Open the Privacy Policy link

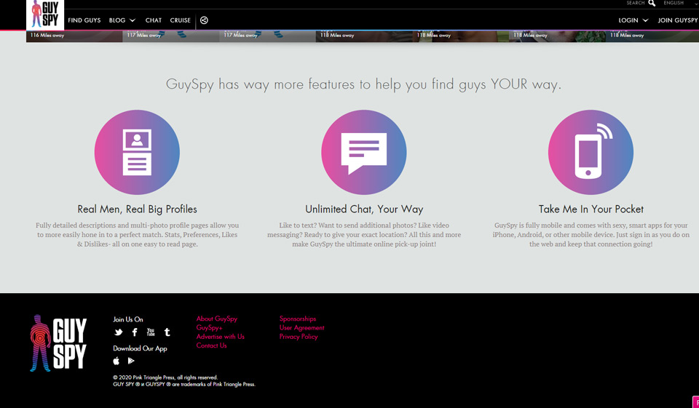pos(299,337)
